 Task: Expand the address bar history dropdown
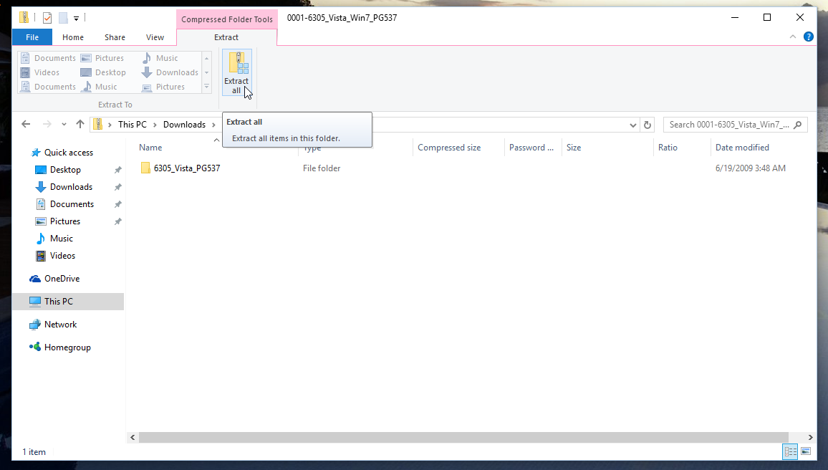click(x=633, y=125)
